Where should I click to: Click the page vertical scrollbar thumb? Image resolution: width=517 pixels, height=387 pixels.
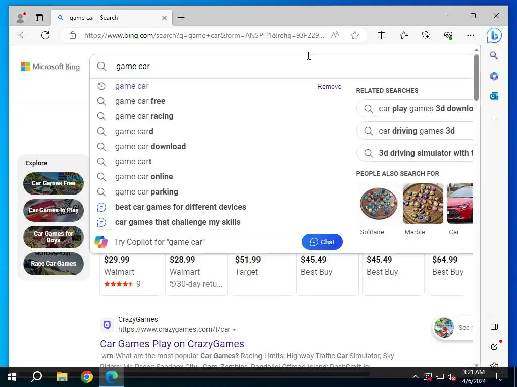[476, 78]
